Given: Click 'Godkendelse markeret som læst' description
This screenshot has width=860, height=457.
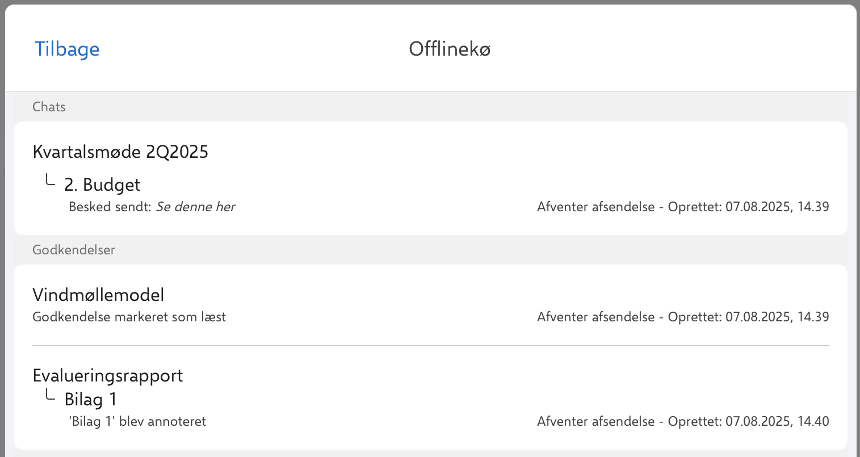Looking at the screenshot, I should (x=129, y=317).
